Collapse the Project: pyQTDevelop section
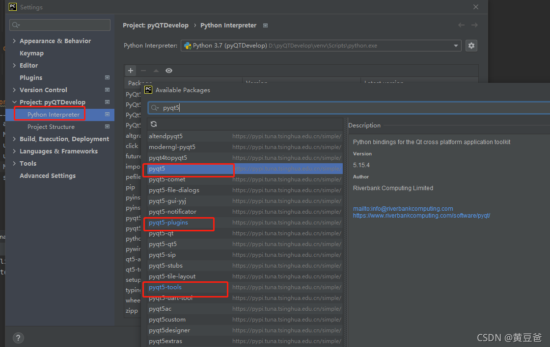The image size is (550, 347). 14,102
